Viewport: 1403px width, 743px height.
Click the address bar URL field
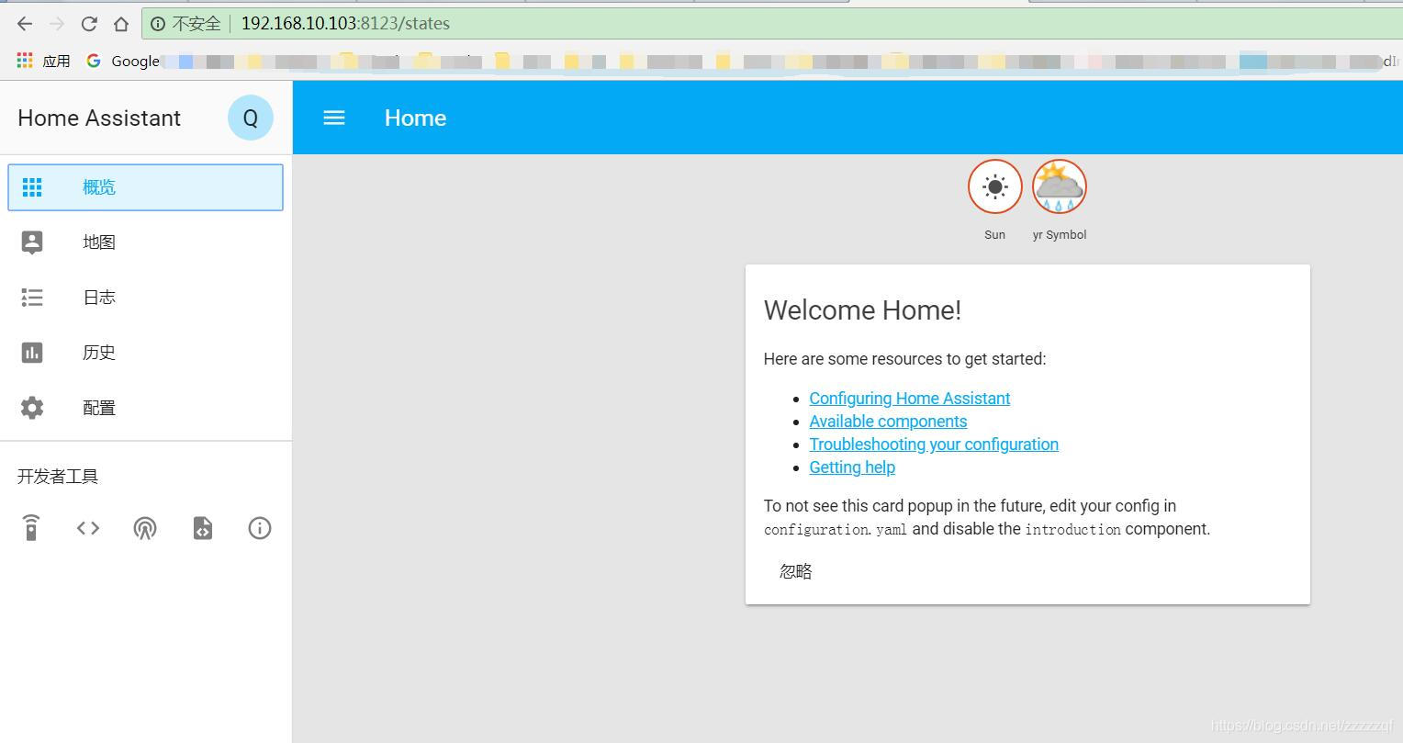(x=771, y=24)
